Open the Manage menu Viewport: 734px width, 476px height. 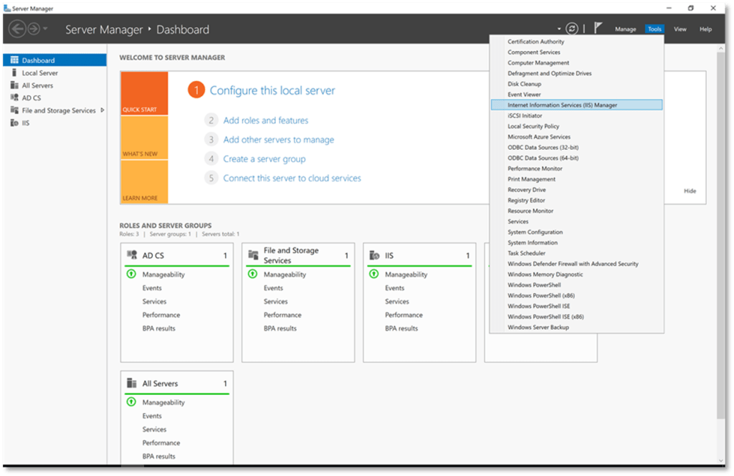click(x=625, y=29)
